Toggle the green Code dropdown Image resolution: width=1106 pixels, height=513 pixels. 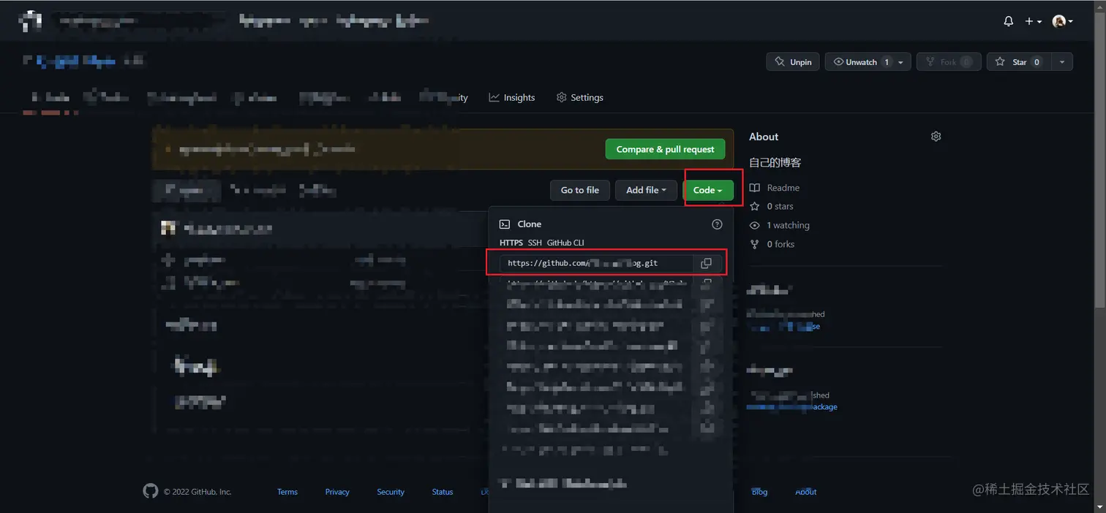[x=708, y=190]
